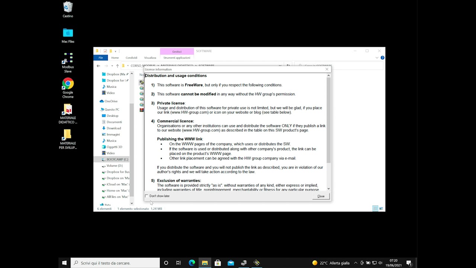
Task: Click the Explorer help question mark icon
Action: point(383,58)
